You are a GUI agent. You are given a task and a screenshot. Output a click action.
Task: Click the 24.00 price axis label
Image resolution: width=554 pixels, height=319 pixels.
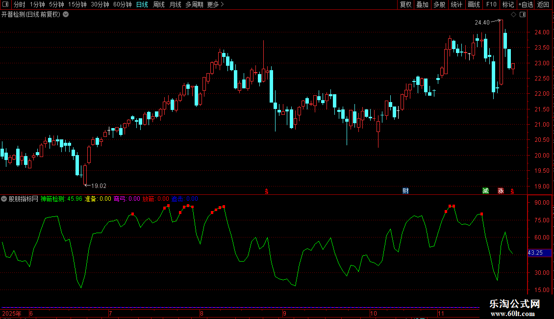click(542, 32)
